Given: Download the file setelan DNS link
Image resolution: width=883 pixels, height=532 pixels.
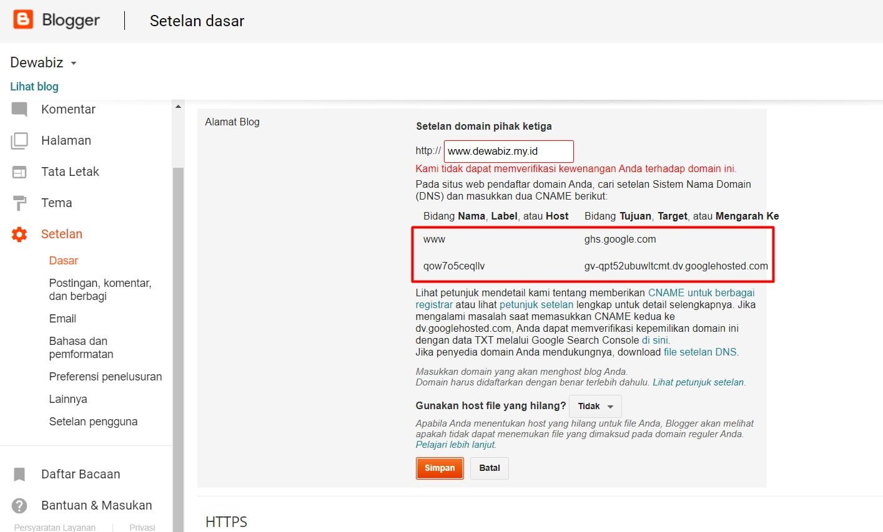Looking at the screenshot, I should click(699, 352).
